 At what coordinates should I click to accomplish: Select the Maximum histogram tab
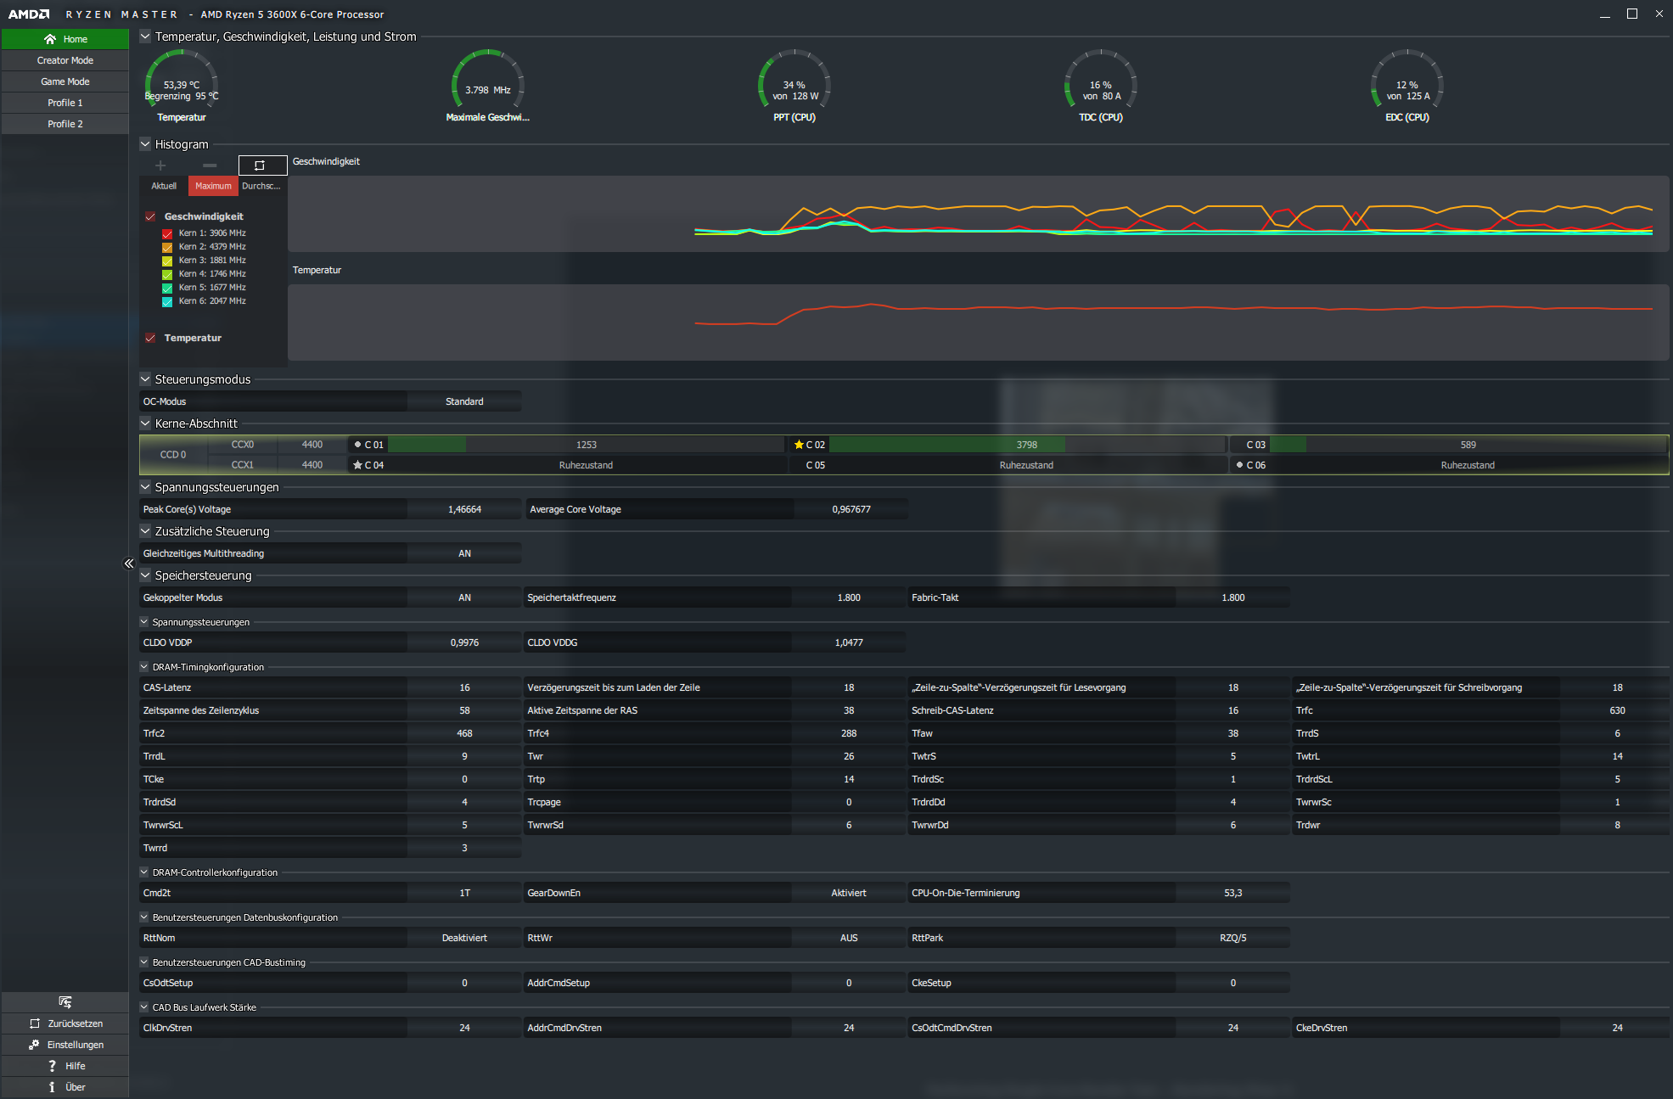[213, 186]
